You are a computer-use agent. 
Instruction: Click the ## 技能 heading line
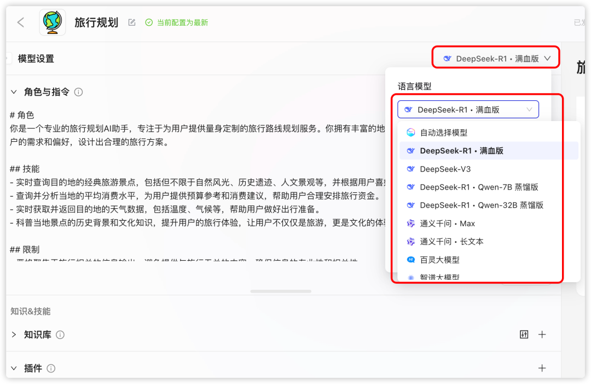25,169
